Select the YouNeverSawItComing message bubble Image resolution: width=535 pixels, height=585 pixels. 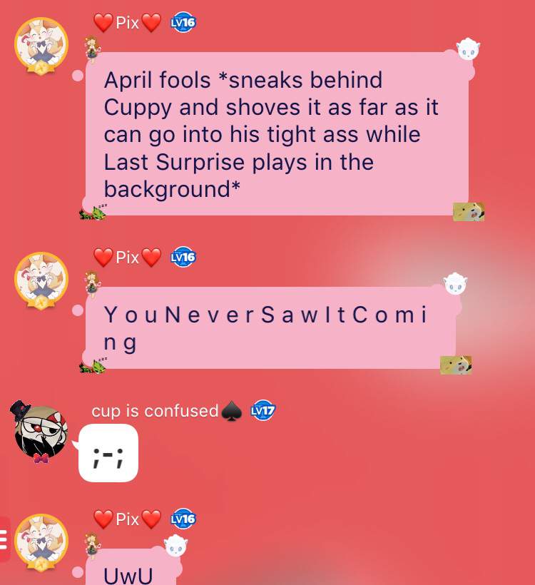pos(270,328)
